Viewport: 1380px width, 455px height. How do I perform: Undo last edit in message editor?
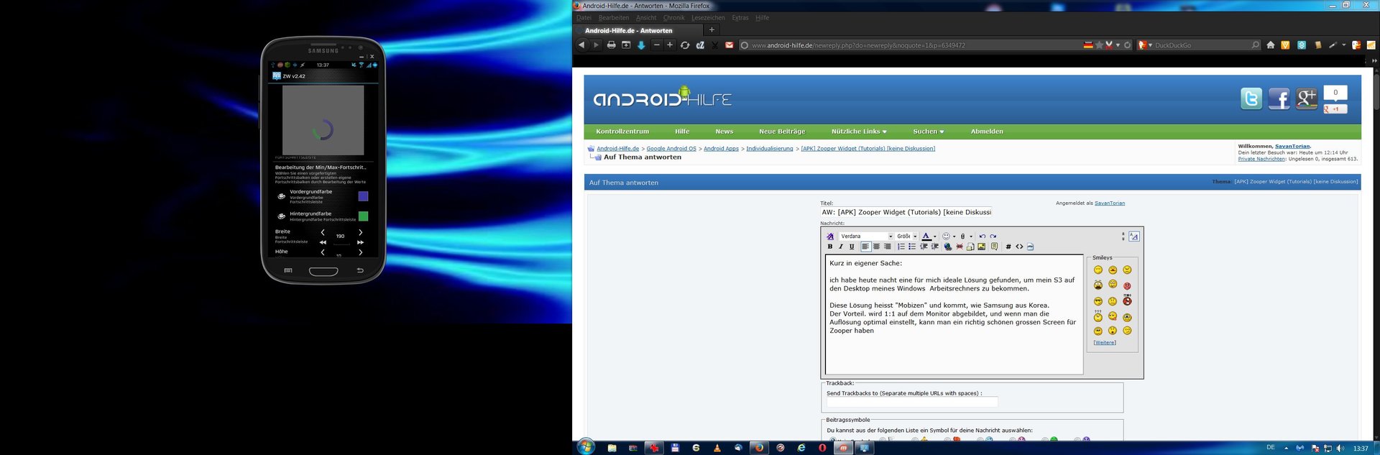(982, 236)
